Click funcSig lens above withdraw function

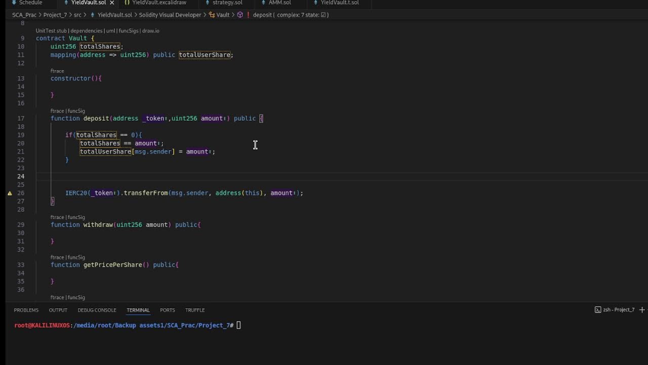(76, 217)
